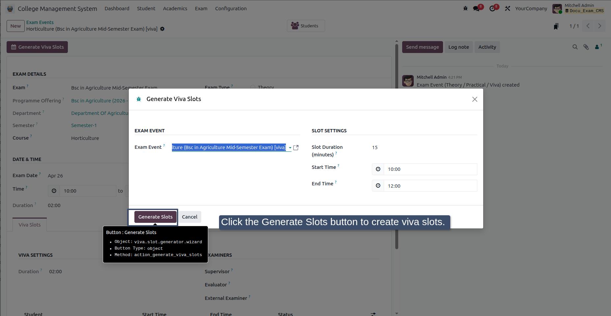611x316 pixels.
Task: Click the College Management System app logo
Action: pos(10,9)
